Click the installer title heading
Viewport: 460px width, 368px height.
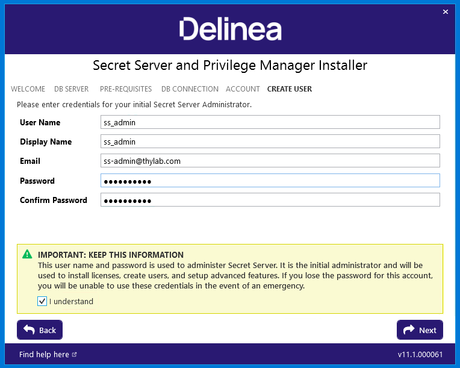230,65
